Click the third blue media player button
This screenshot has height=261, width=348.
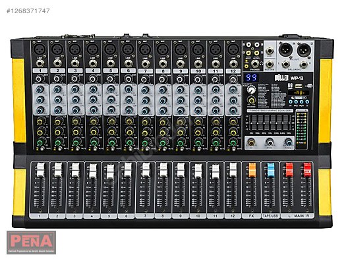(302, 102)
